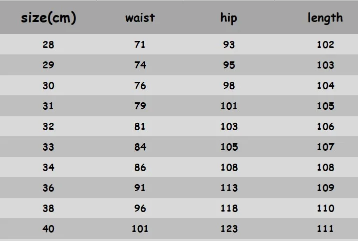
Task: Click the waist column header
Action: point(140,18)
